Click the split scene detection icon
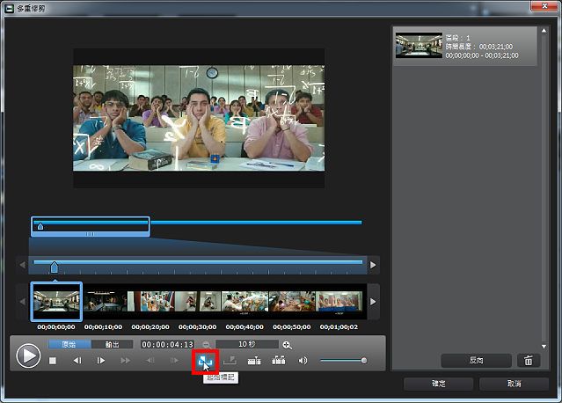562x403 pixels. 254,361
